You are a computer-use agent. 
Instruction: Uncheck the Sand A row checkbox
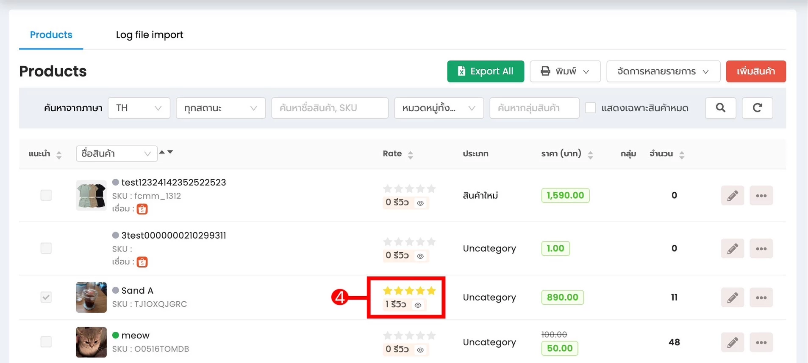tap(46, 297)
